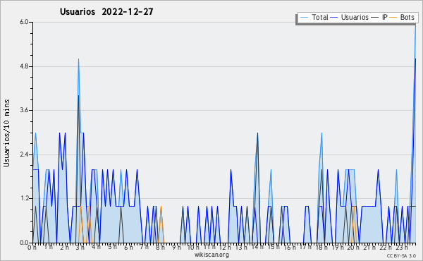Click the y-axis value 2.4

point(24,154)
